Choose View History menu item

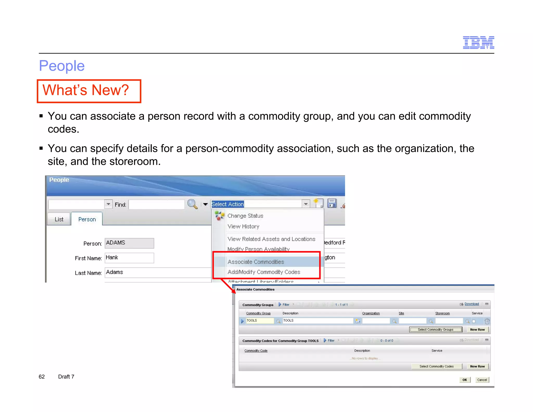(243, 226)
